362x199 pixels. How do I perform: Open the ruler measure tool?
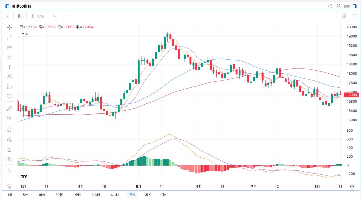(9, 109)
